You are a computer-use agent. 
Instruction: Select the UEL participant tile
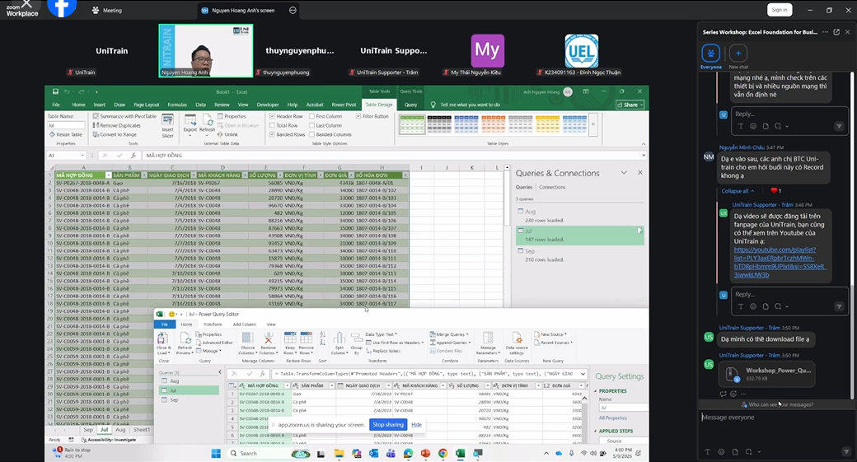pos(582,51)
